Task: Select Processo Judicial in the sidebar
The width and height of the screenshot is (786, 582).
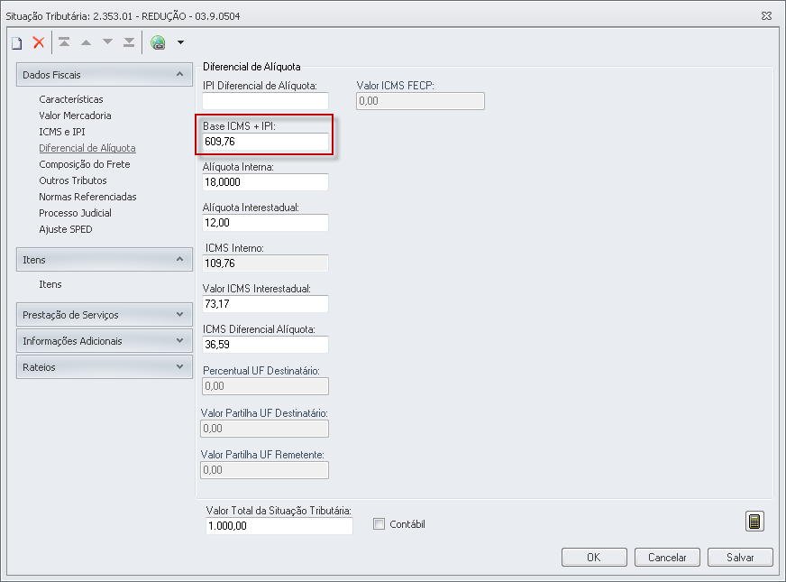Action: (x=75, y=213)
